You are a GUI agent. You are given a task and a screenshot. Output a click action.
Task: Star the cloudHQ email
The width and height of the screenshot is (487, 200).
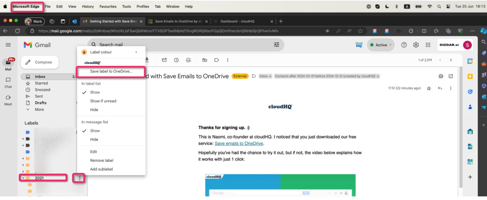click(429, 88)
